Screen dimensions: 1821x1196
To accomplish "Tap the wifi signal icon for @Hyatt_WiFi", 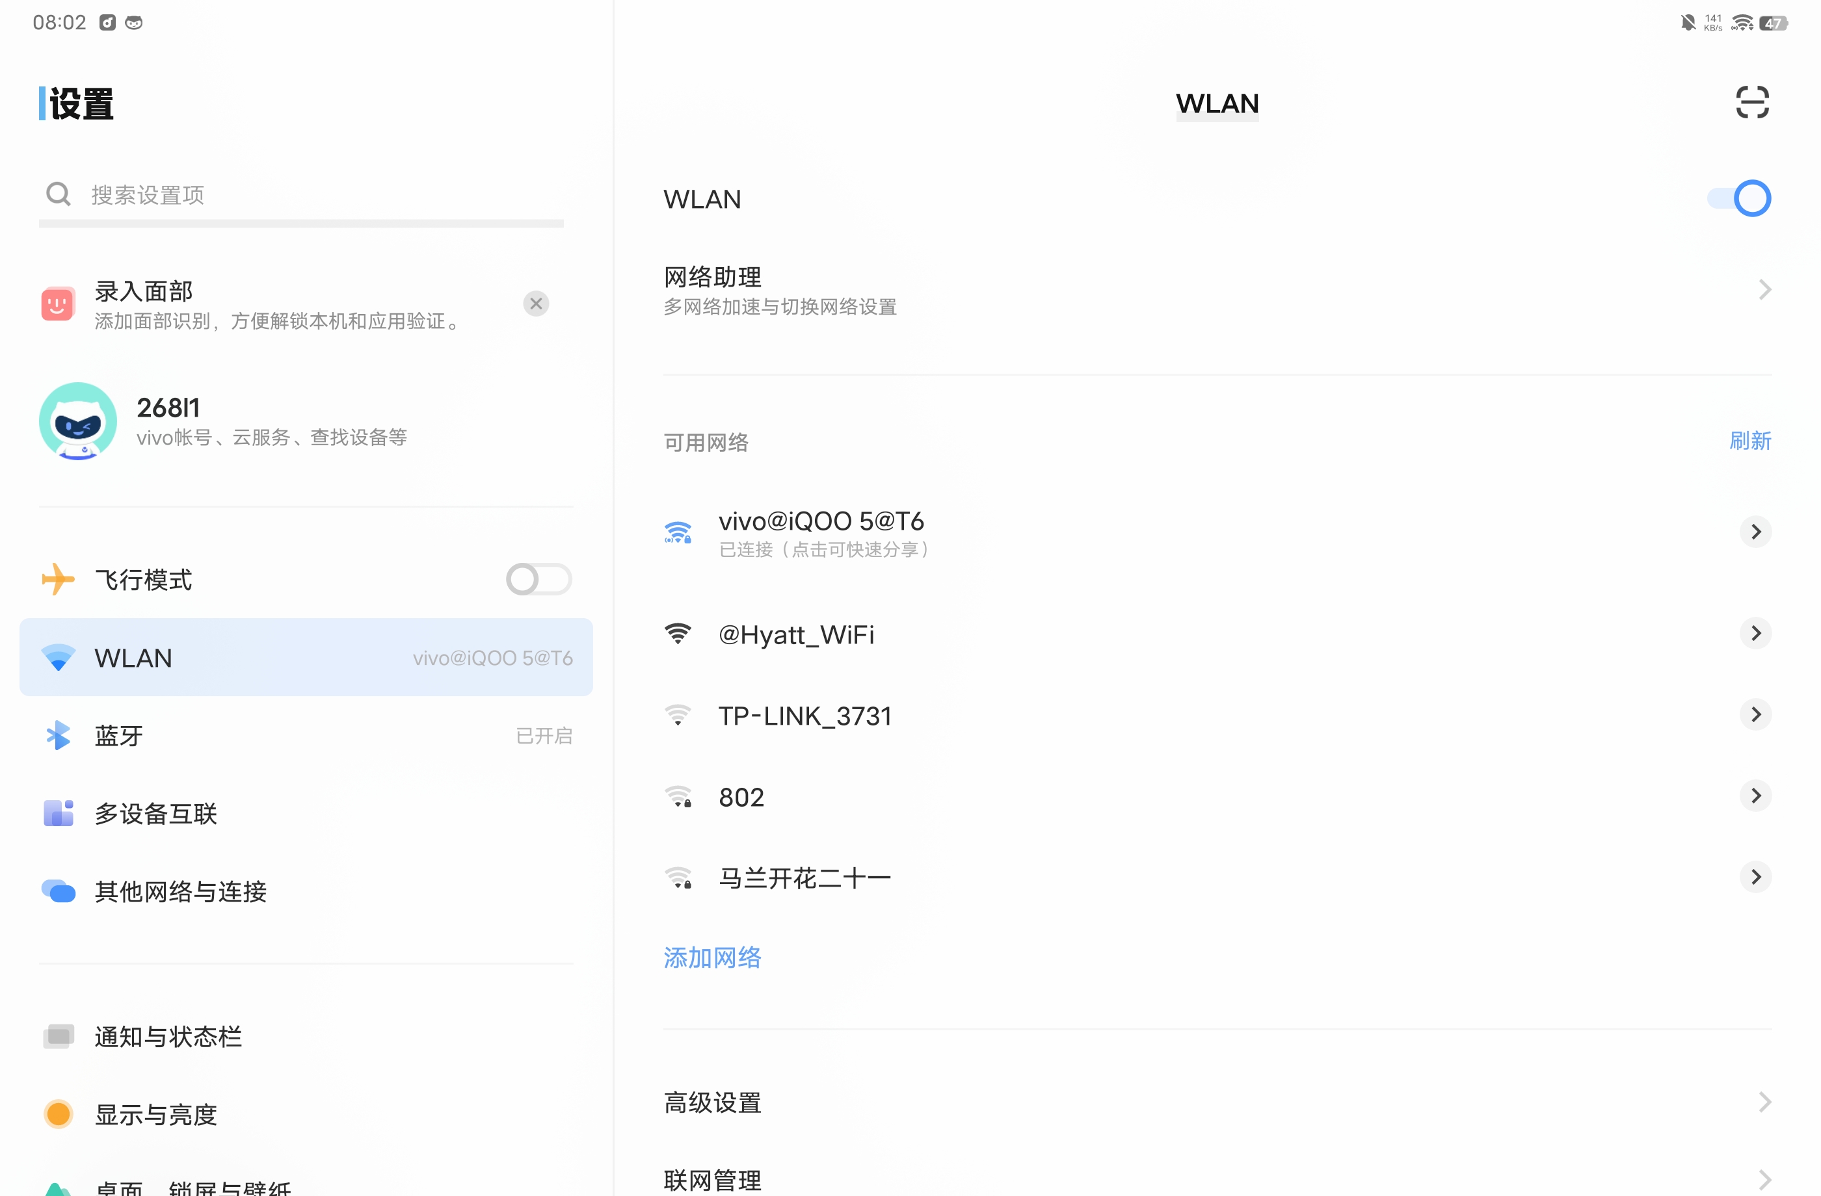I will click(678, 634).
